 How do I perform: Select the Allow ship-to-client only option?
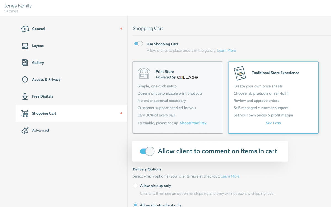135,205
